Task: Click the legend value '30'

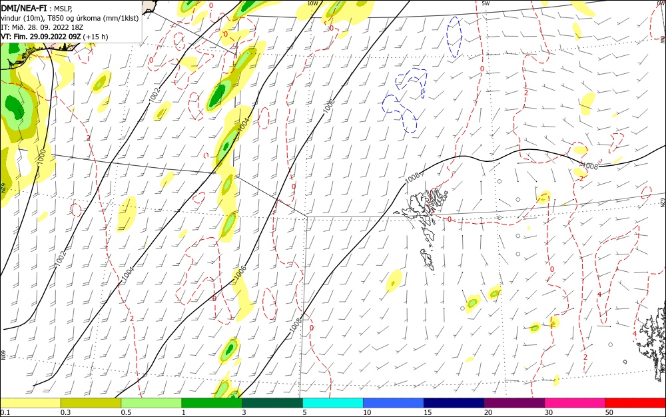Action: click(x=549, y=412)
